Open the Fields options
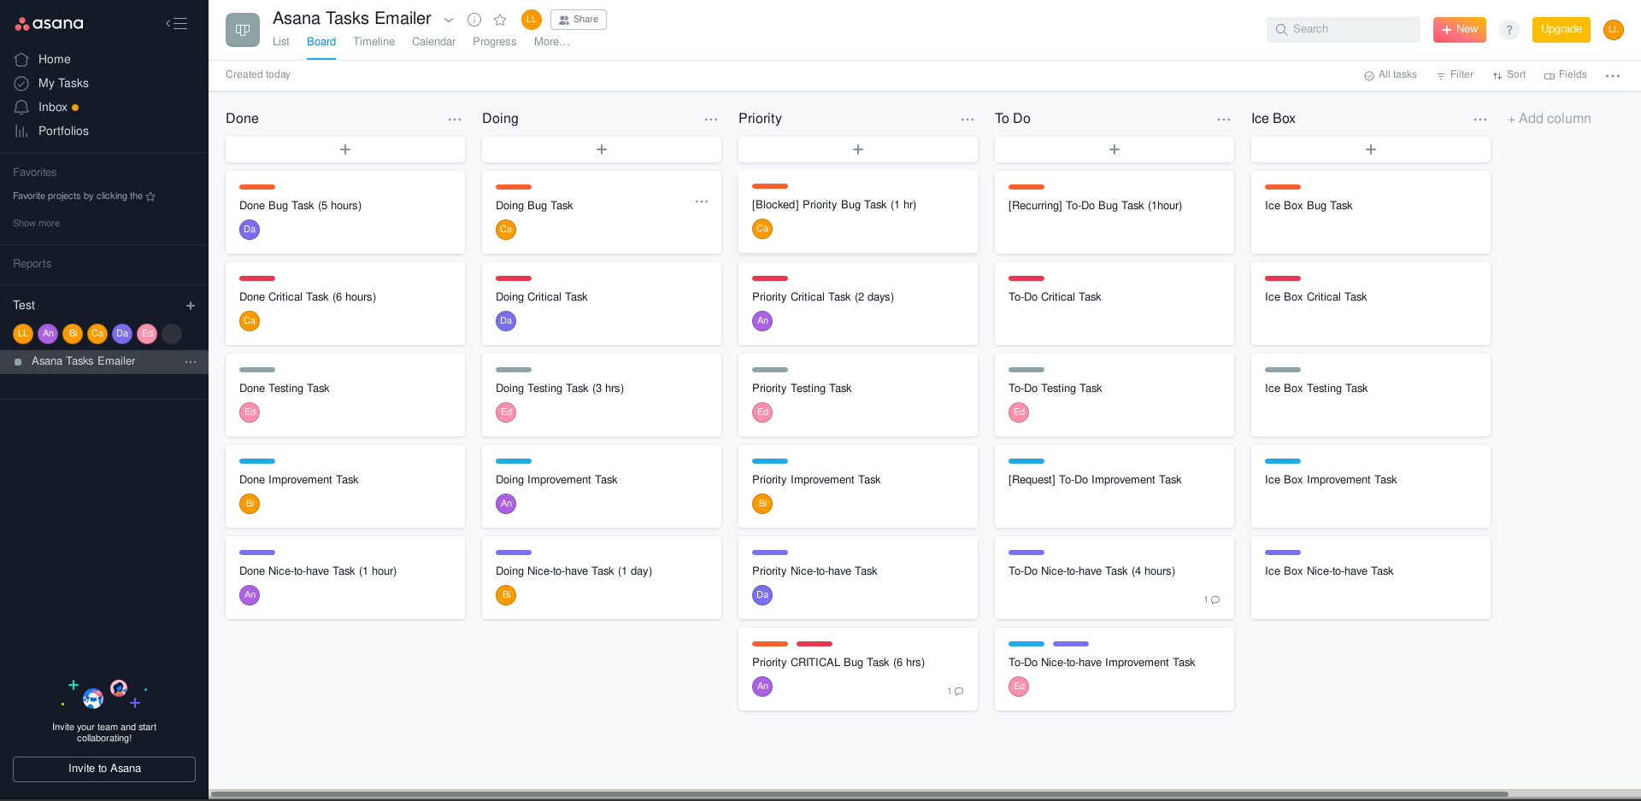The height and width of the screenshot is (801, 1641). pos(1566,75)
